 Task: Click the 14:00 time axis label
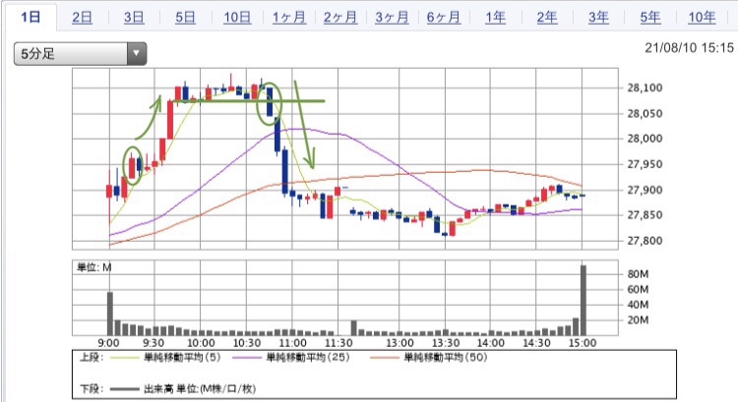(490, 343)
